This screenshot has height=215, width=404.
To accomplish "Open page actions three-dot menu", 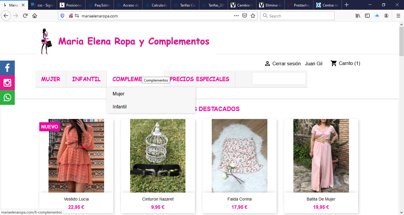I will pos(236,16).
